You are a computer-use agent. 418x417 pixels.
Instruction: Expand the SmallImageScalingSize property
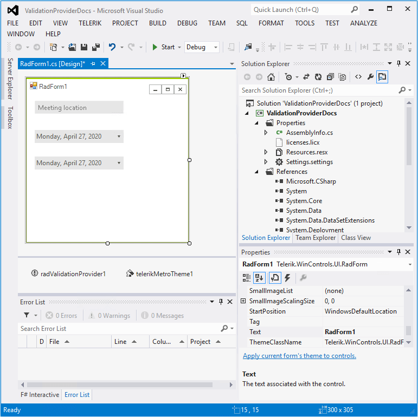coord(243,301)
